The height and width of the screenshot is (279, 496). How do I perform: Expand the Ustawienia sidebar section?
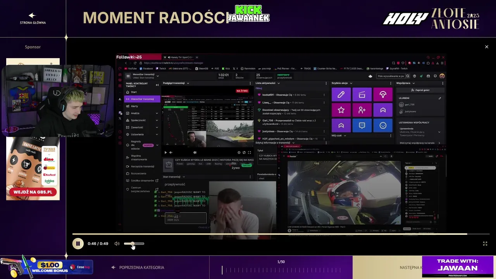157,134
